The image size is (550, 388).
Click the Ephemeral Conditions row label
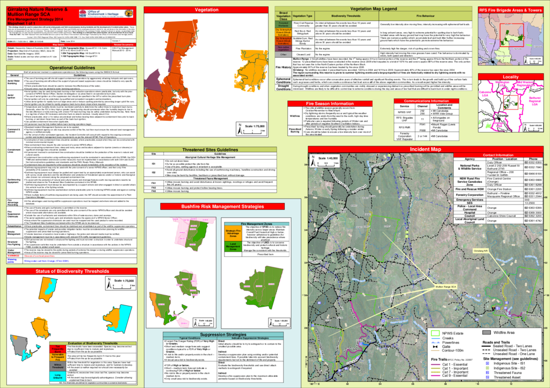pyautogui.click(x=283, y=81)
